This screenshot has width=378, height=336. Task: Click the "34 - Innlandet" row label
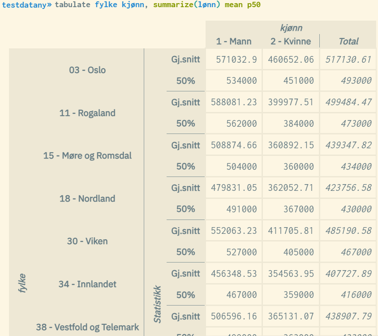point(87,284)
